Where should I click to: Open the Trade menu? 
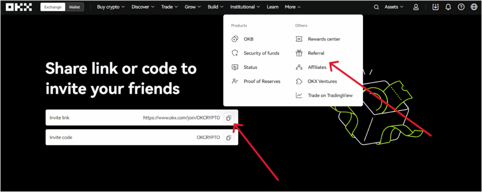(169, 7)
